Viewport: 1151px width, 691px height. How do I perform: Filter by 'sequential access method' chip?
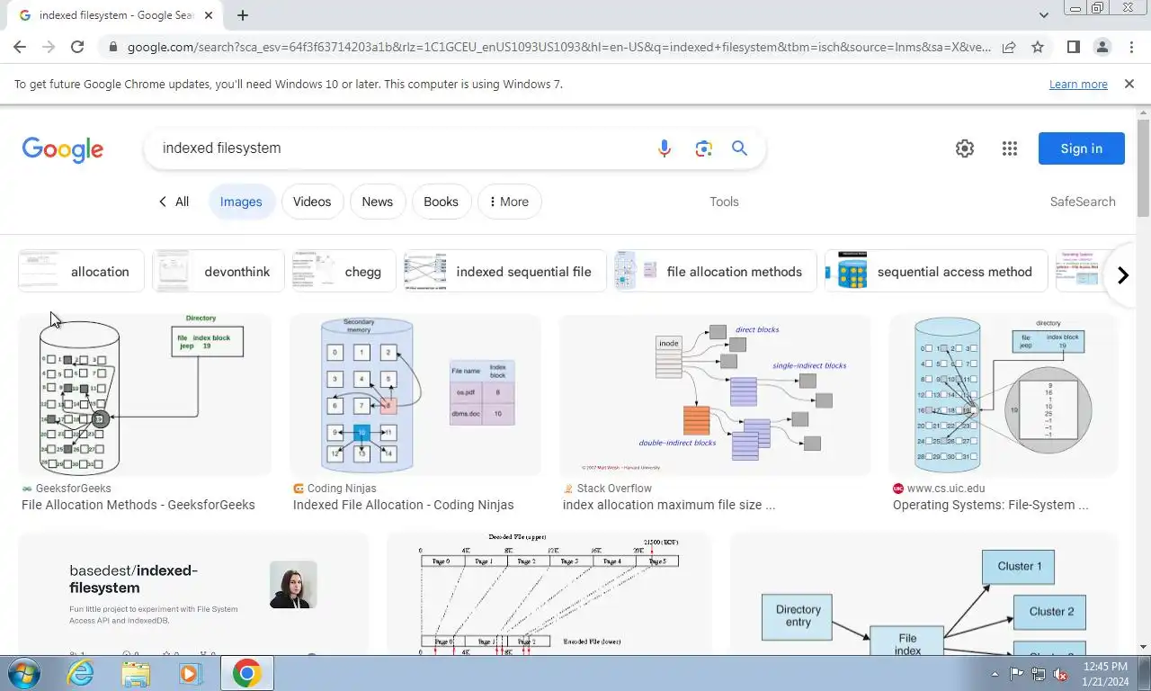click(x=936, y=271)
